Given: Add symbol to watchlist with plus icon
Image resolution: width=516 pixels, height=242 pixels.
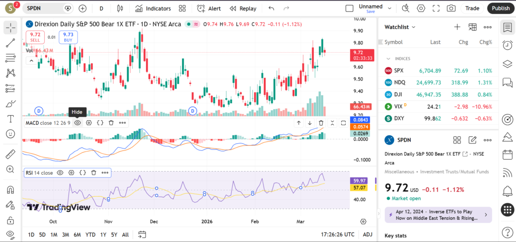Looking at the screenshot, I should (457, 27).
